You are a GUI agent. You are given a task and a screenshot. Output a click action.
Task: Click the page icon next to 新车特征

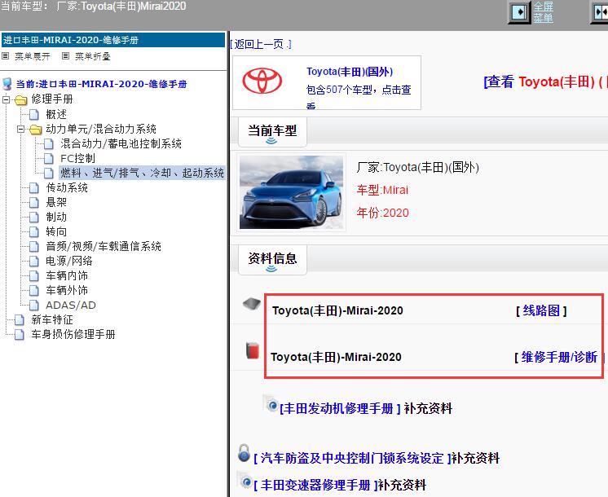tap(20, 320)
